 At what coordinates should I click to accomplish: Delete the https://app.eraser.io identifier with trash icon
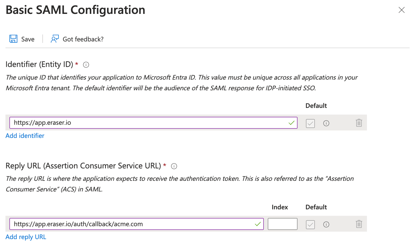(x=359, y=123)
